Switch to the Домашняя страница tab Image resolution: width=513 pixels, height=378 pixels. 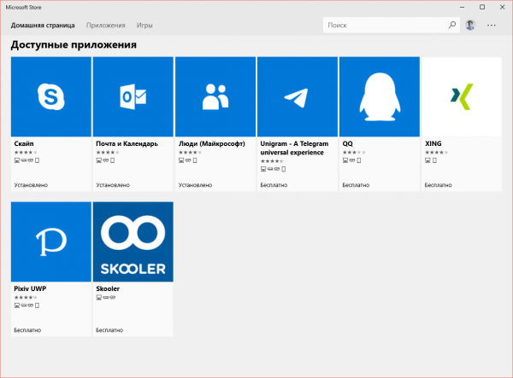coord(41,26)
